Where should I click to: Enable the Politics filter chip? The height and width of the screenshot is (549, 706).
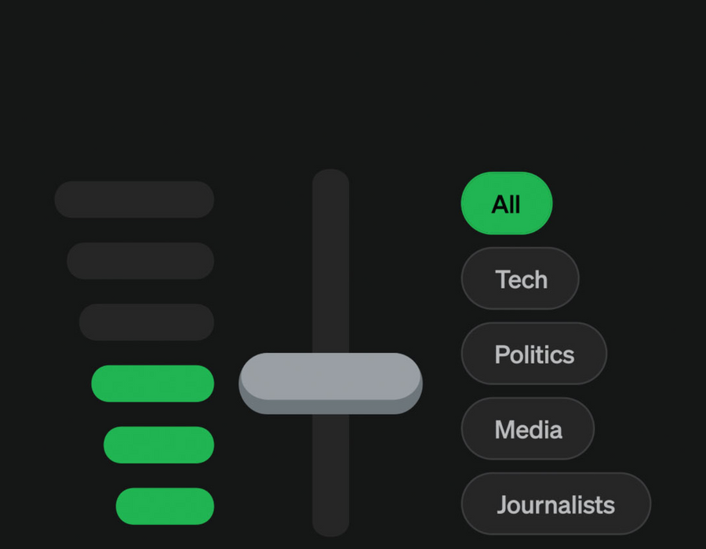point(533,354)
